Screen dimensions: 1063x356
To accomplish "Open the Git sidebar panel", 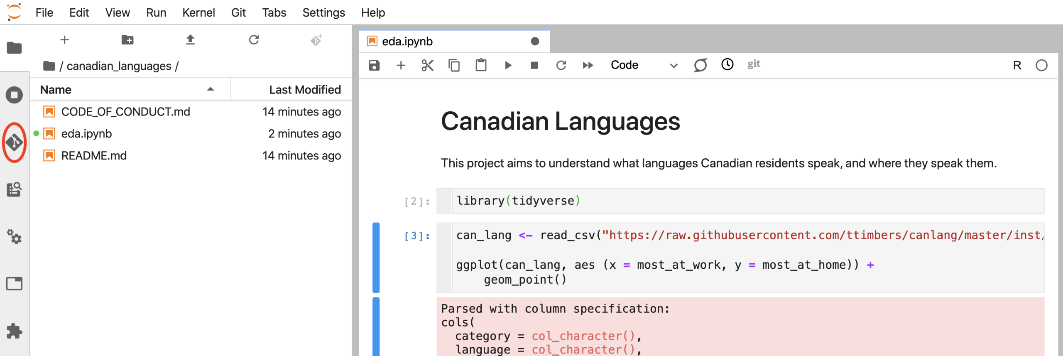I will click(15, 142).
